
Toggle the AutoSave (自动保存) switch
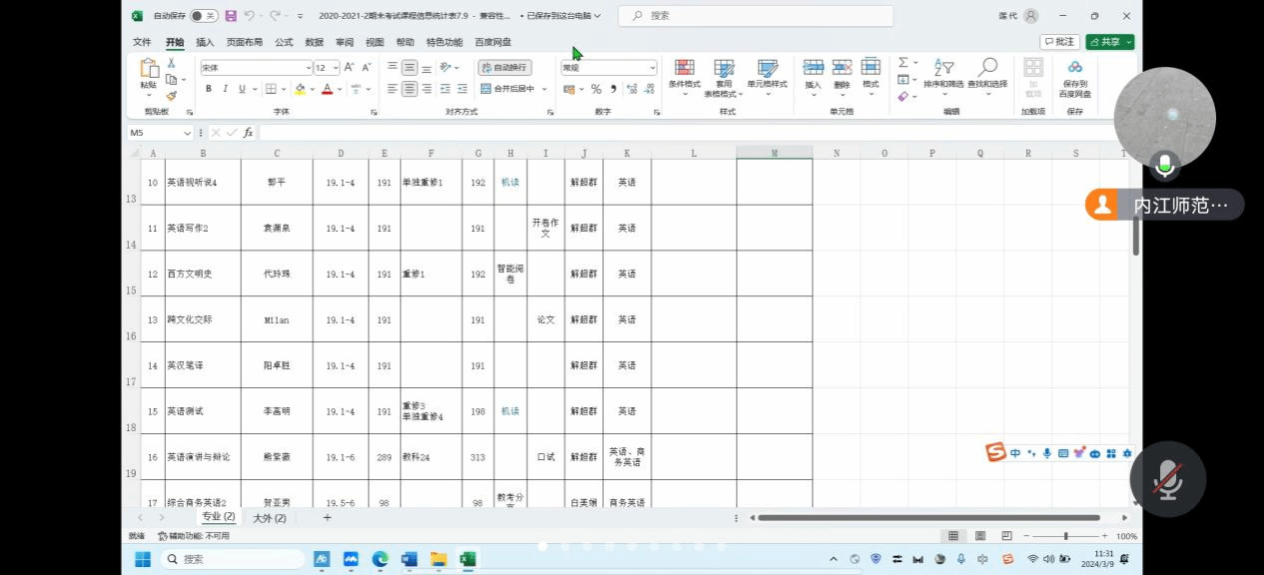coord(203,16)
